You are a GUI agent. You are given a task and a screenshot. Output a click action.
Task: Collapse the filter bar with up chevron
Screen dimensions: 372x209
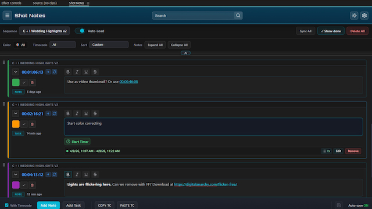click(185, 53)
